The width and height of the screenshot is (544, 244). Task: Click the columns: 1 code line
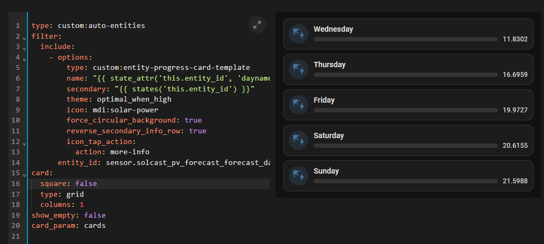pos(62,205)
